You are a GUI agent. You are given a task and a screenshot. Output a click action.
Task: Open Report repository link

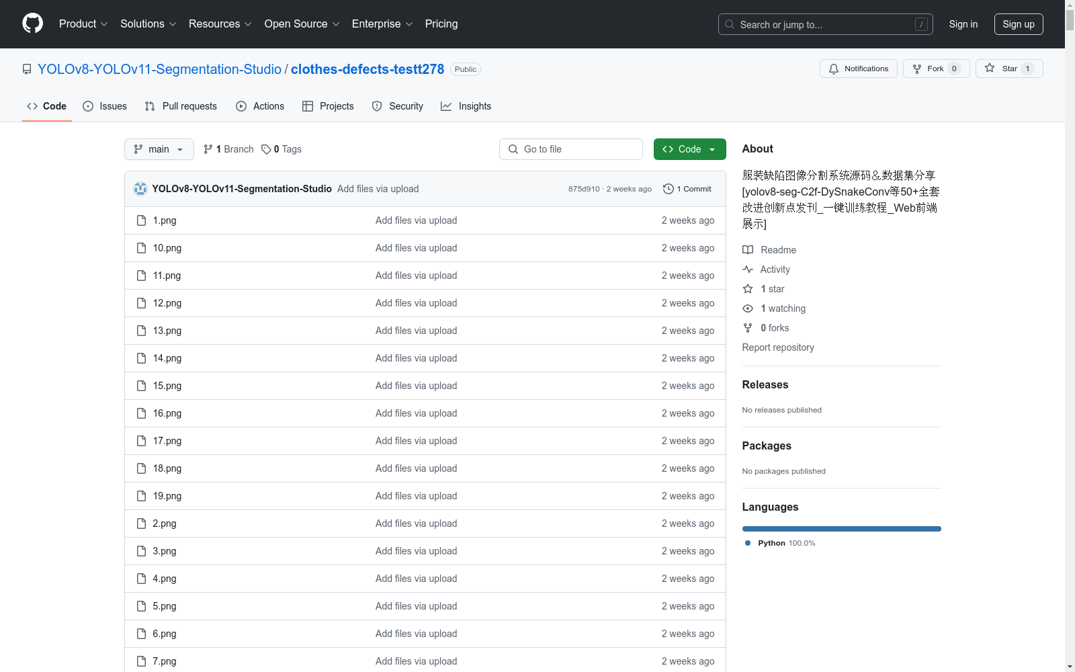point(778,347)
